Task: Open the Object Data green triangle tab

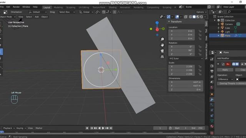Action: [x=212, y=121]
